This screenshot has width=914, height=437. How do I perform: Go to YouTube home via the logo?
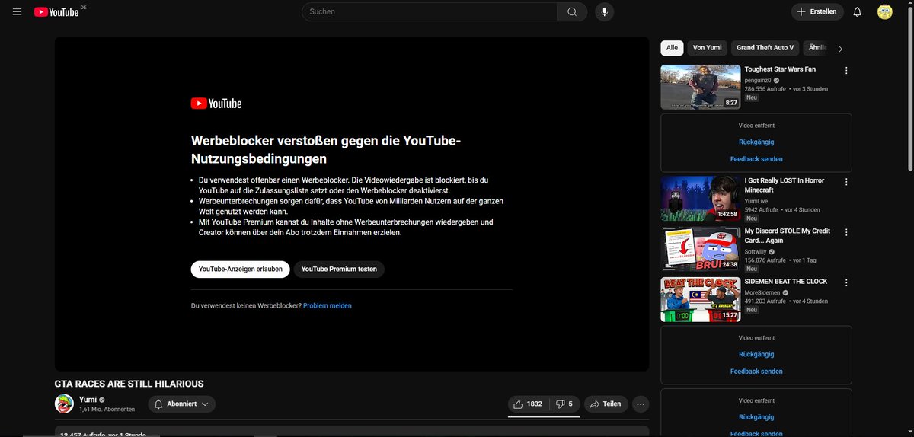[57, 12]
